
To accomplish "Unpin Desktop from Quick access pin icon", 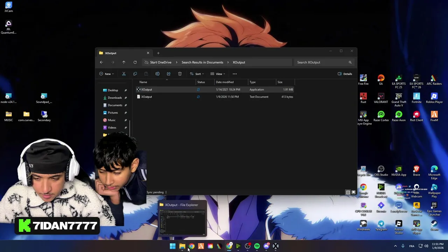I will (126, 90).
